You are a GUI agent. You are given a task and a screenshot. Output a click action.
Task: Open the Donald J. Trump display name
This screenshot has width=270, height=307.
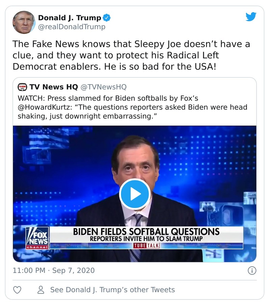click(69, 18)
